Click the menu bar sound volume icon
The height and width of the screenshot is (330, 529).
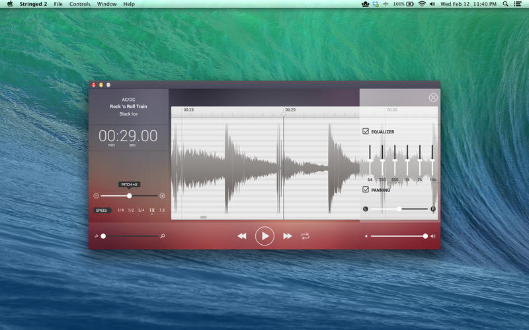(432, 4)
